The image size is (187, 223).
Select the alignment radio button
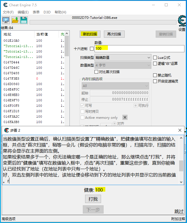(x=114, y=123)
